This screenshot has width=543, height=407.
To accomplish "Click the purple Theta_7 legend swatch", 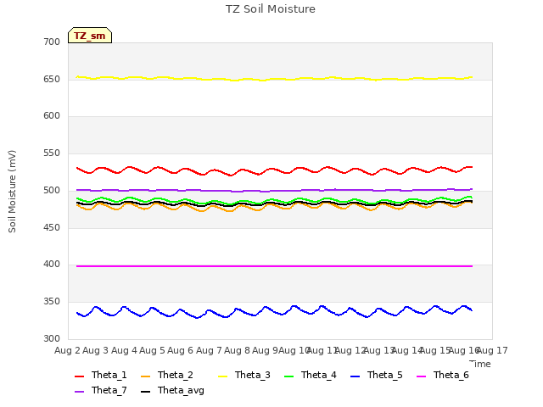I will [79, 392].
